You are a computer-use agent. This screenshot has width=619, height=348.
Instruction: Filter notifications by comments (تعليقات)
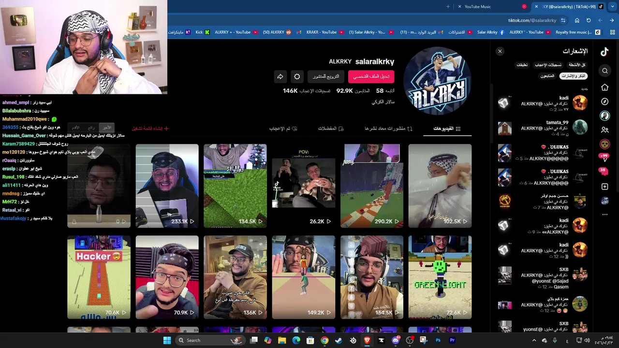click(x=522, y=65)
